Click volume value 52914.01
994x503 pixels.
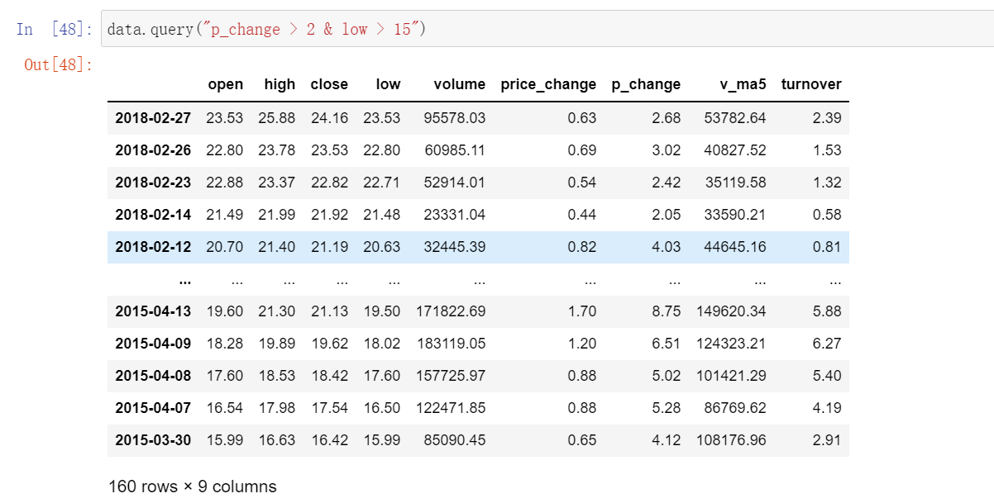(455, 183)
